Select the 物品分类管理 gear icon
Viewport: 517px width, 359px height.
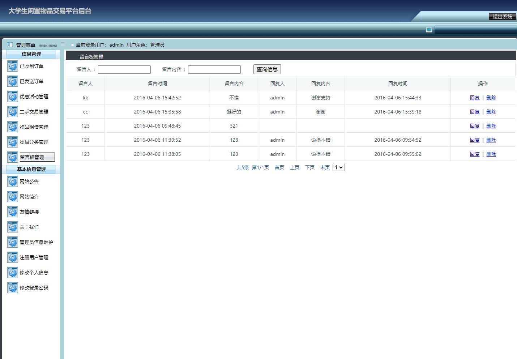pyautogui.click(x=13, y=142)
